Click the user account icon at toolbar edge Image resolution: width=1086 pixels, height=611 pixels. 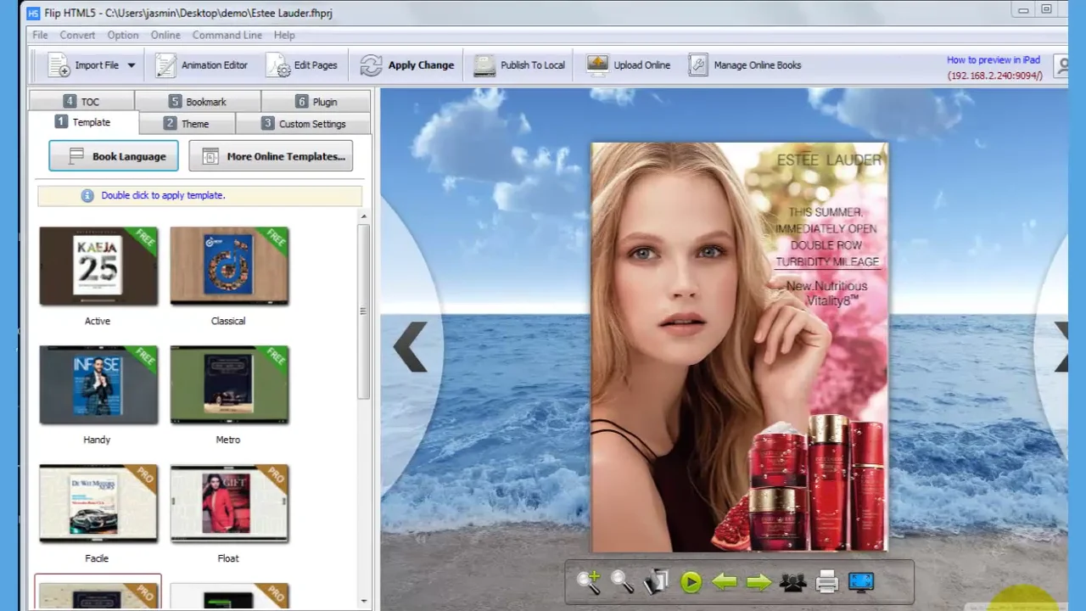[1061, 65]
